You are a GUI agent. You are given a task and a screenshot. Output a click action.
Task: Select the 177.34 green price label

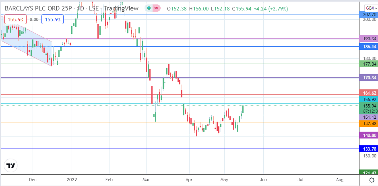point(368,64)
